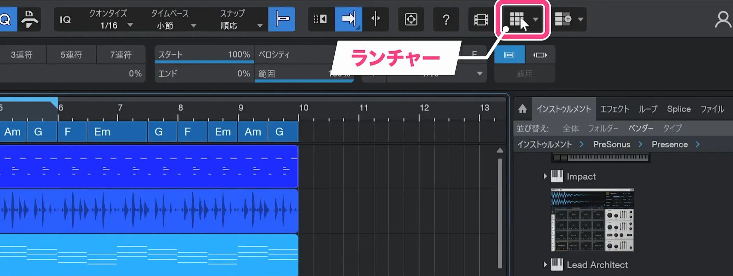Click the browser home icon

pos(523,109)
